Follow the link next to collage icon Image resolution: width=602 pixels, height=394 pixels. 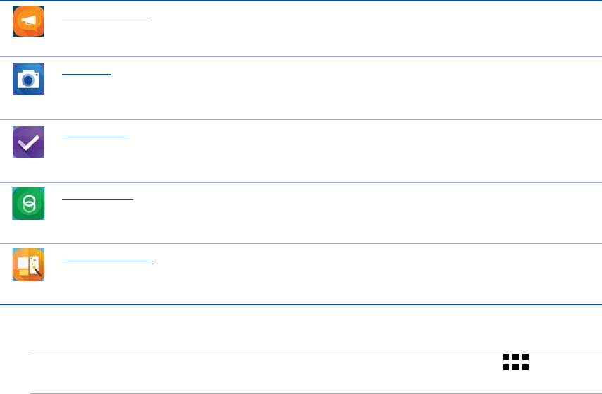tap(107, 259)
